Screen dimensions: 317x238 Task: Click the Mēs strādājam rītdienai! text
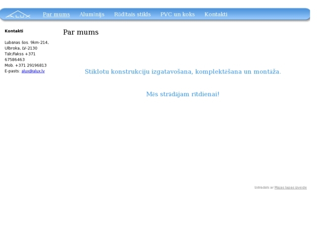click(183, 94)
